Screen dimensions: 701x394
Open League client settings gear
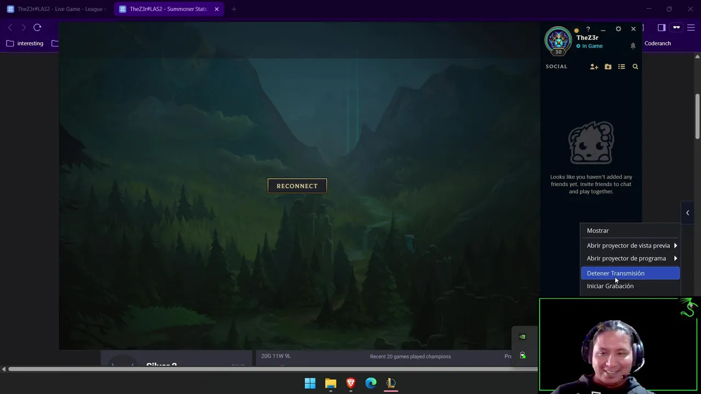click(x=618, y=29)
